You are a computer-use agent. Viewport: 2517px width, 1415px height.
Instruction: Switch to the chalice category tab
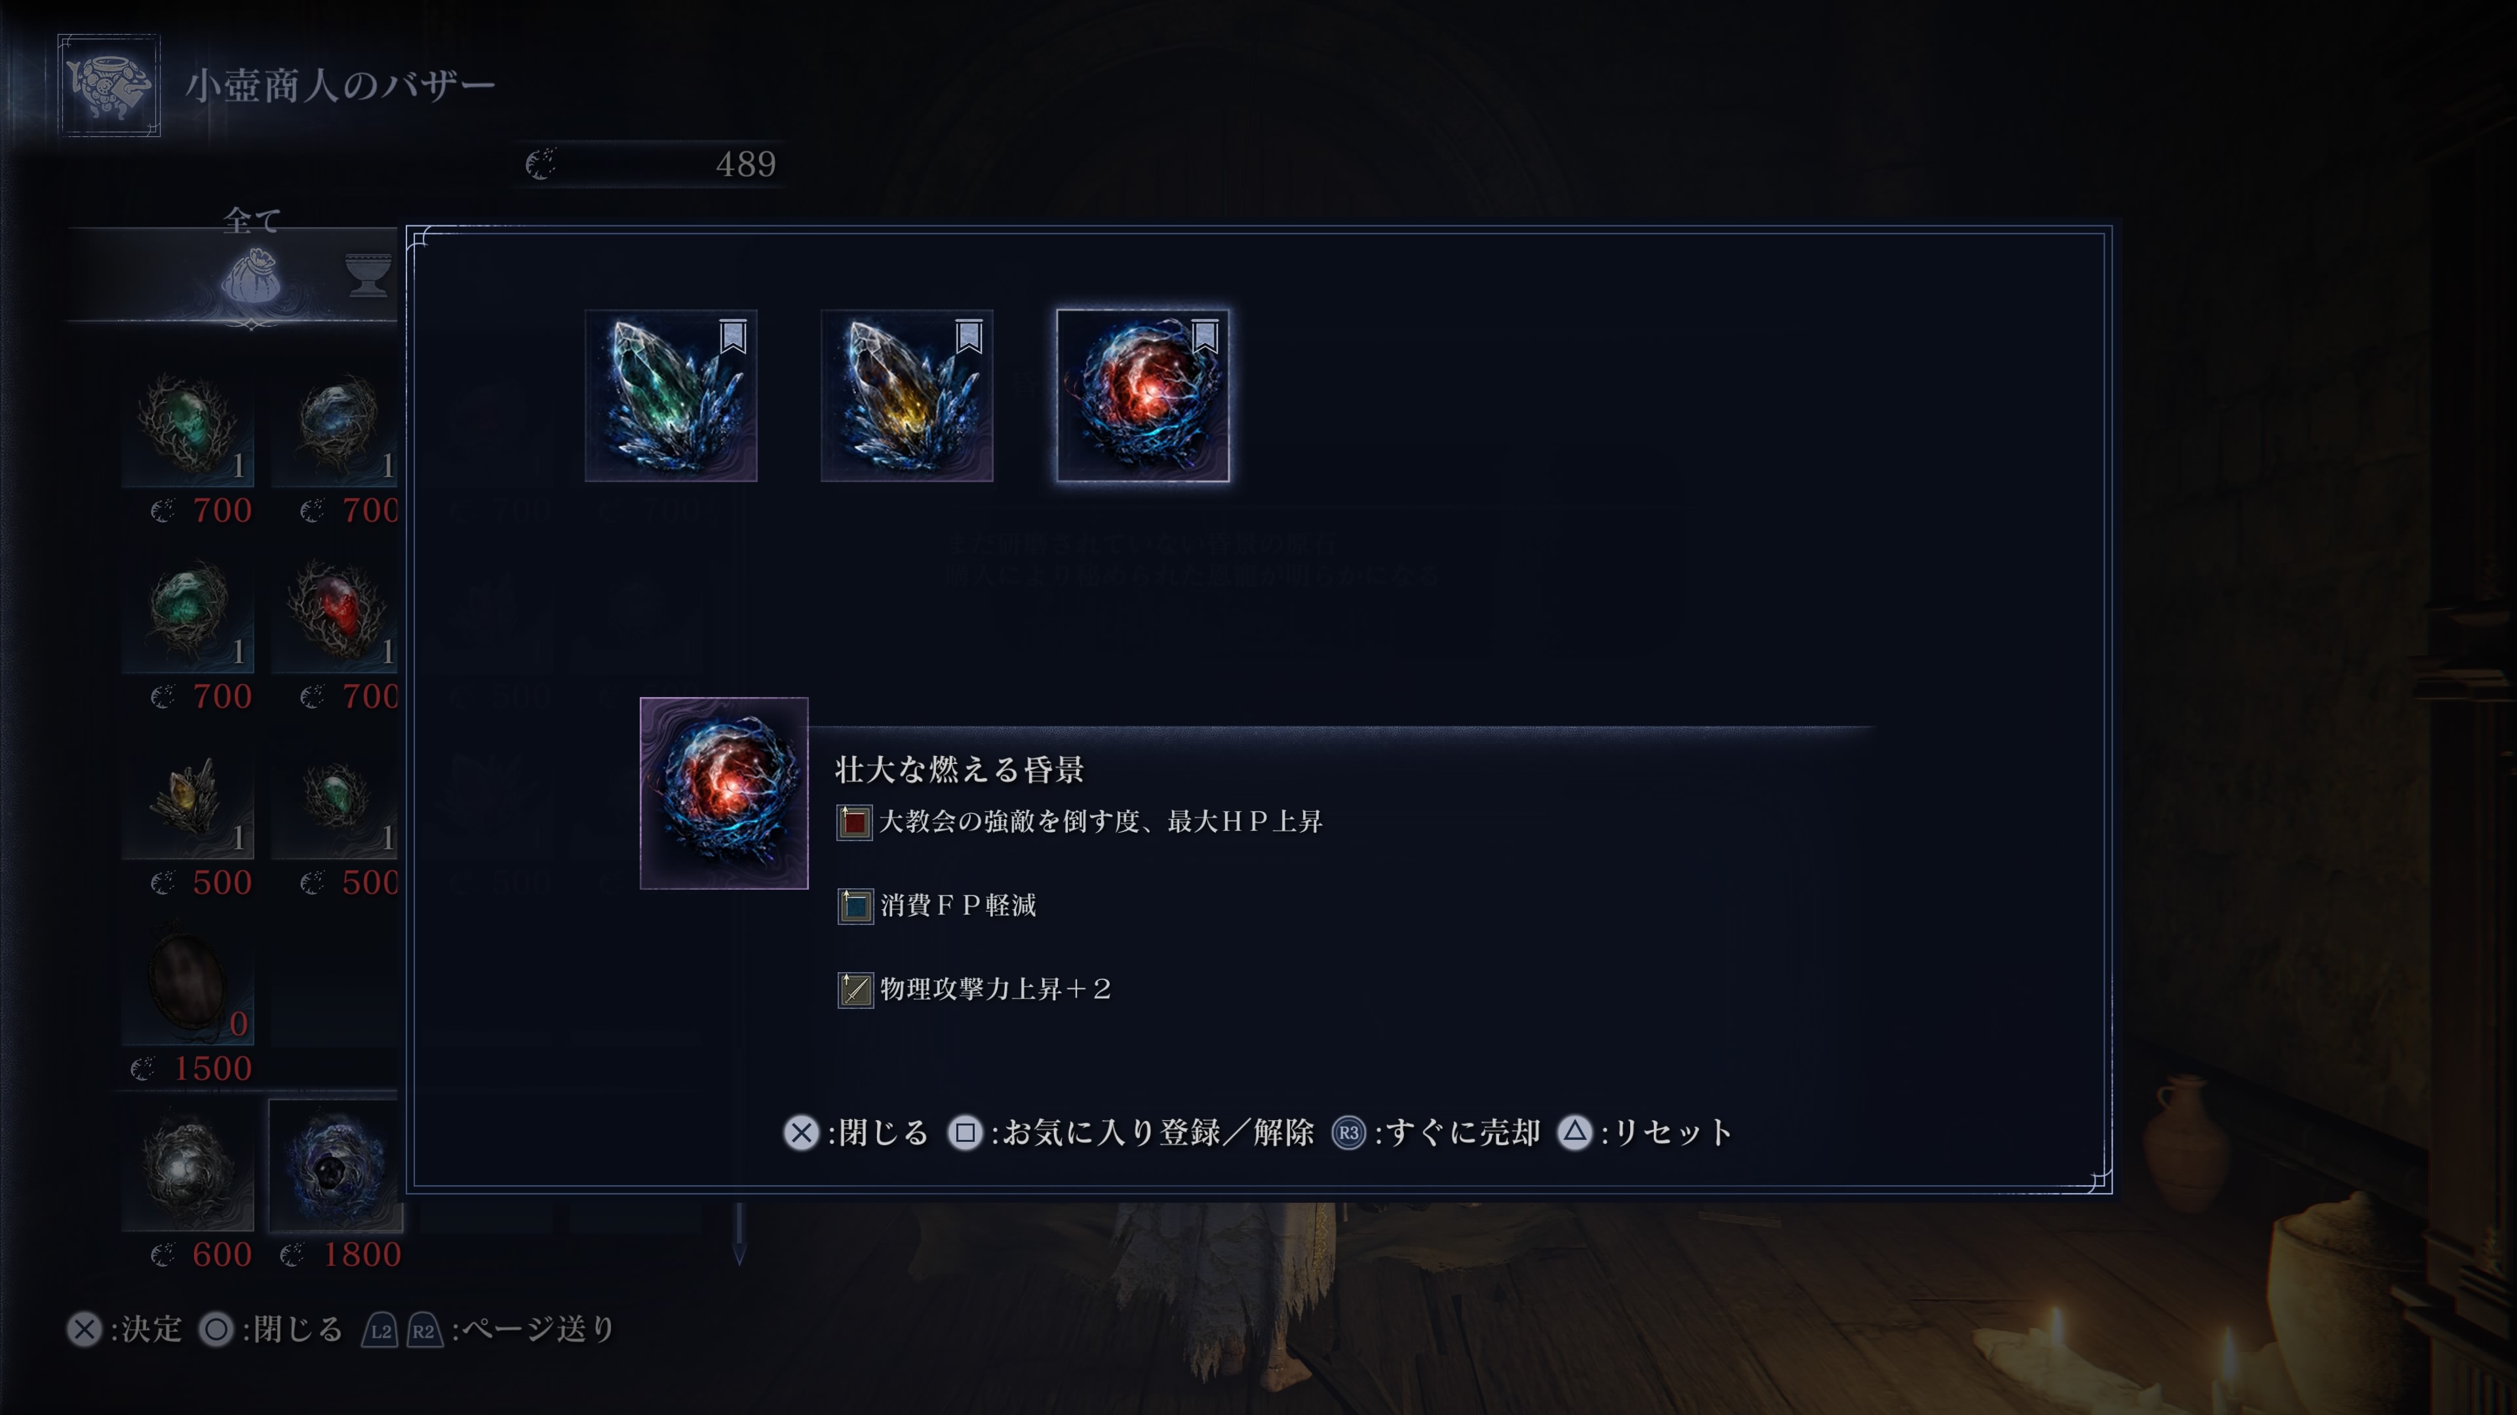(x=368, y=274)
